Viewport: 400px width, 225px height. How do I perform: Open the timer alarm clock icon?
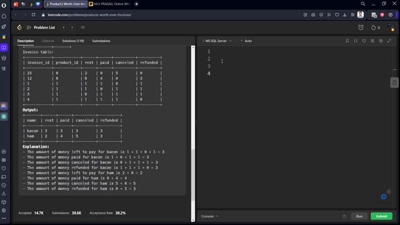[x=361, y=27]
